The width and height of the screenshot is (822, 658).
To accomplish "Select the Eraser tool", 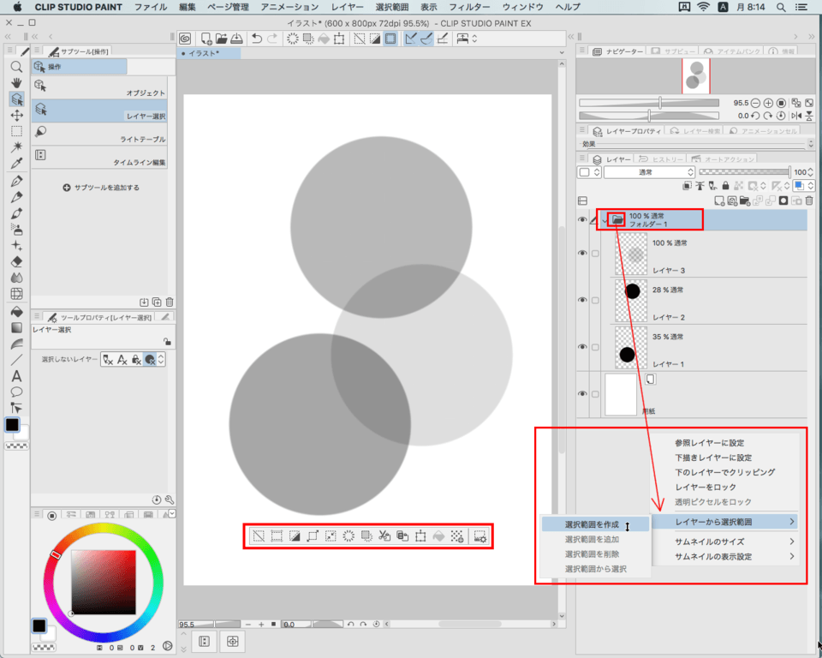I will tap(17, 261).
